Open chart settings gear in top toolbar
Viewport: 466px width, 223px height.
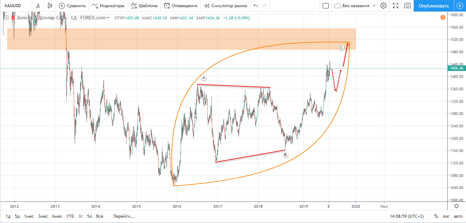point(383,6)
